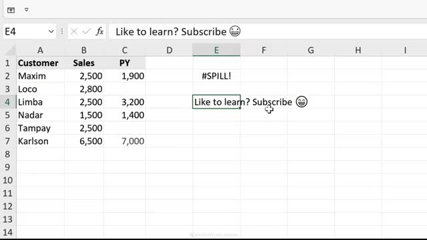Select column B header
This screenshot has height=240, width=427.
click(x=84, y=51)
